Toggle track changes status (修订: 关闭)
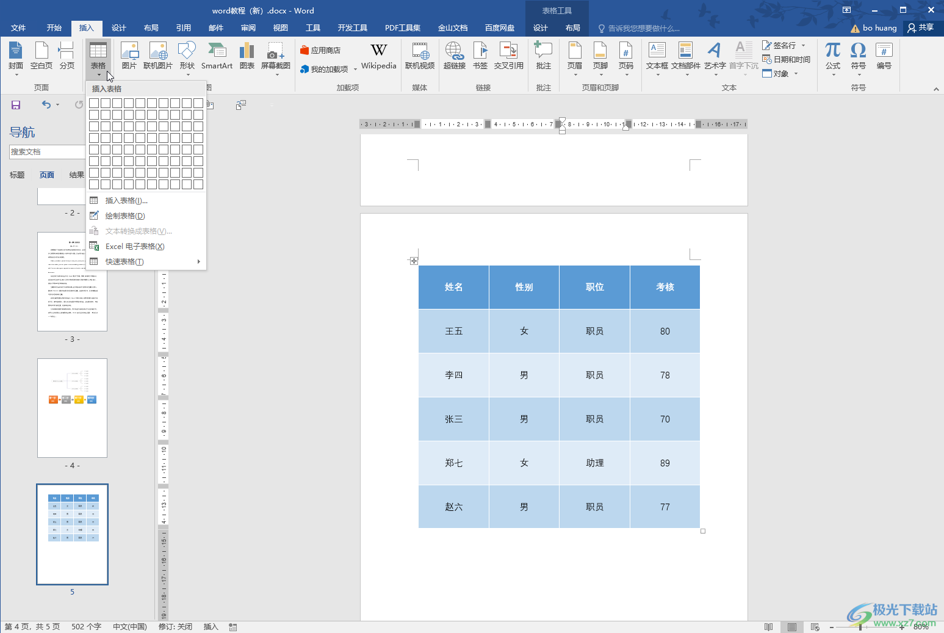Image resolution: width=944 pixels, height=633 pixels. pos(175,627)
